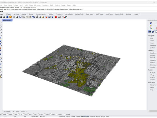
Task: Click the blue sphere material icon in Properties
Action: 151,23
